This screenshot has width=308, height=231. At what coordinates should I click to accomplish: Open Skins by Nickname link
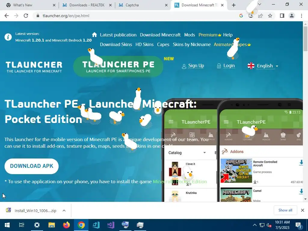point(192,45)
